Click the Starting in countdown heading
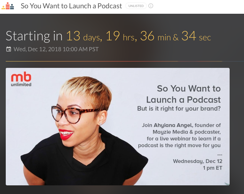This screenshot has width=244, height=194. (x=34, y=36)
